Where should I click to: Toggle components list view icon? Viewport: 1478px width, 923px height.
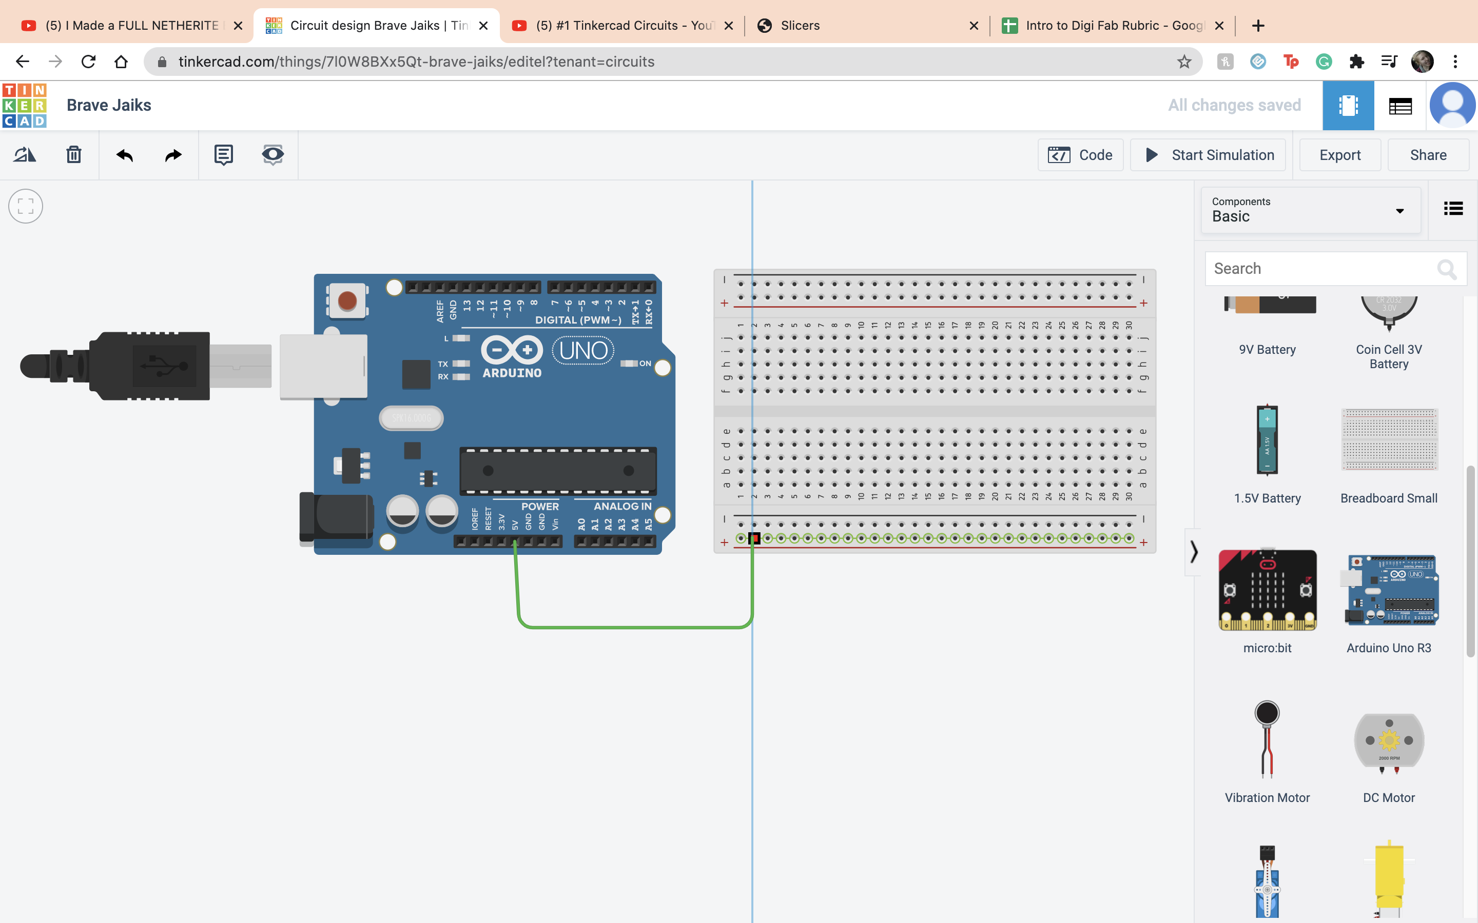pyautogui.click(x=1453, y=209)
